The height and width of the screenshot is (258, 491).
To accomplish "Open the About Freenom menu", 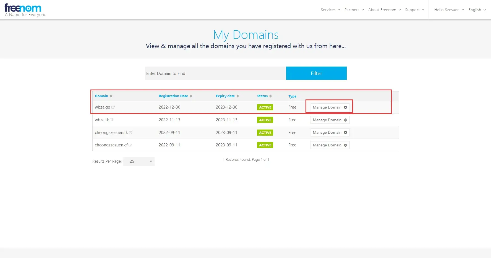I will [x=384, y=10].
